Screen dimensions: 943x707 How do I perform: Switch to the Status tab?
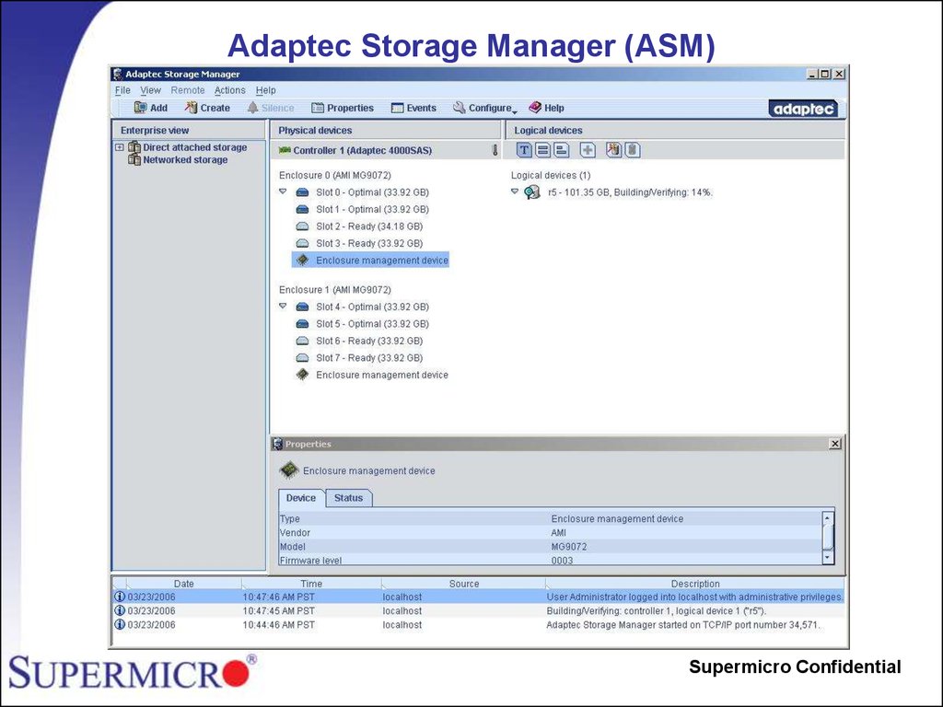pyautogui.click(x=349, y=498)
